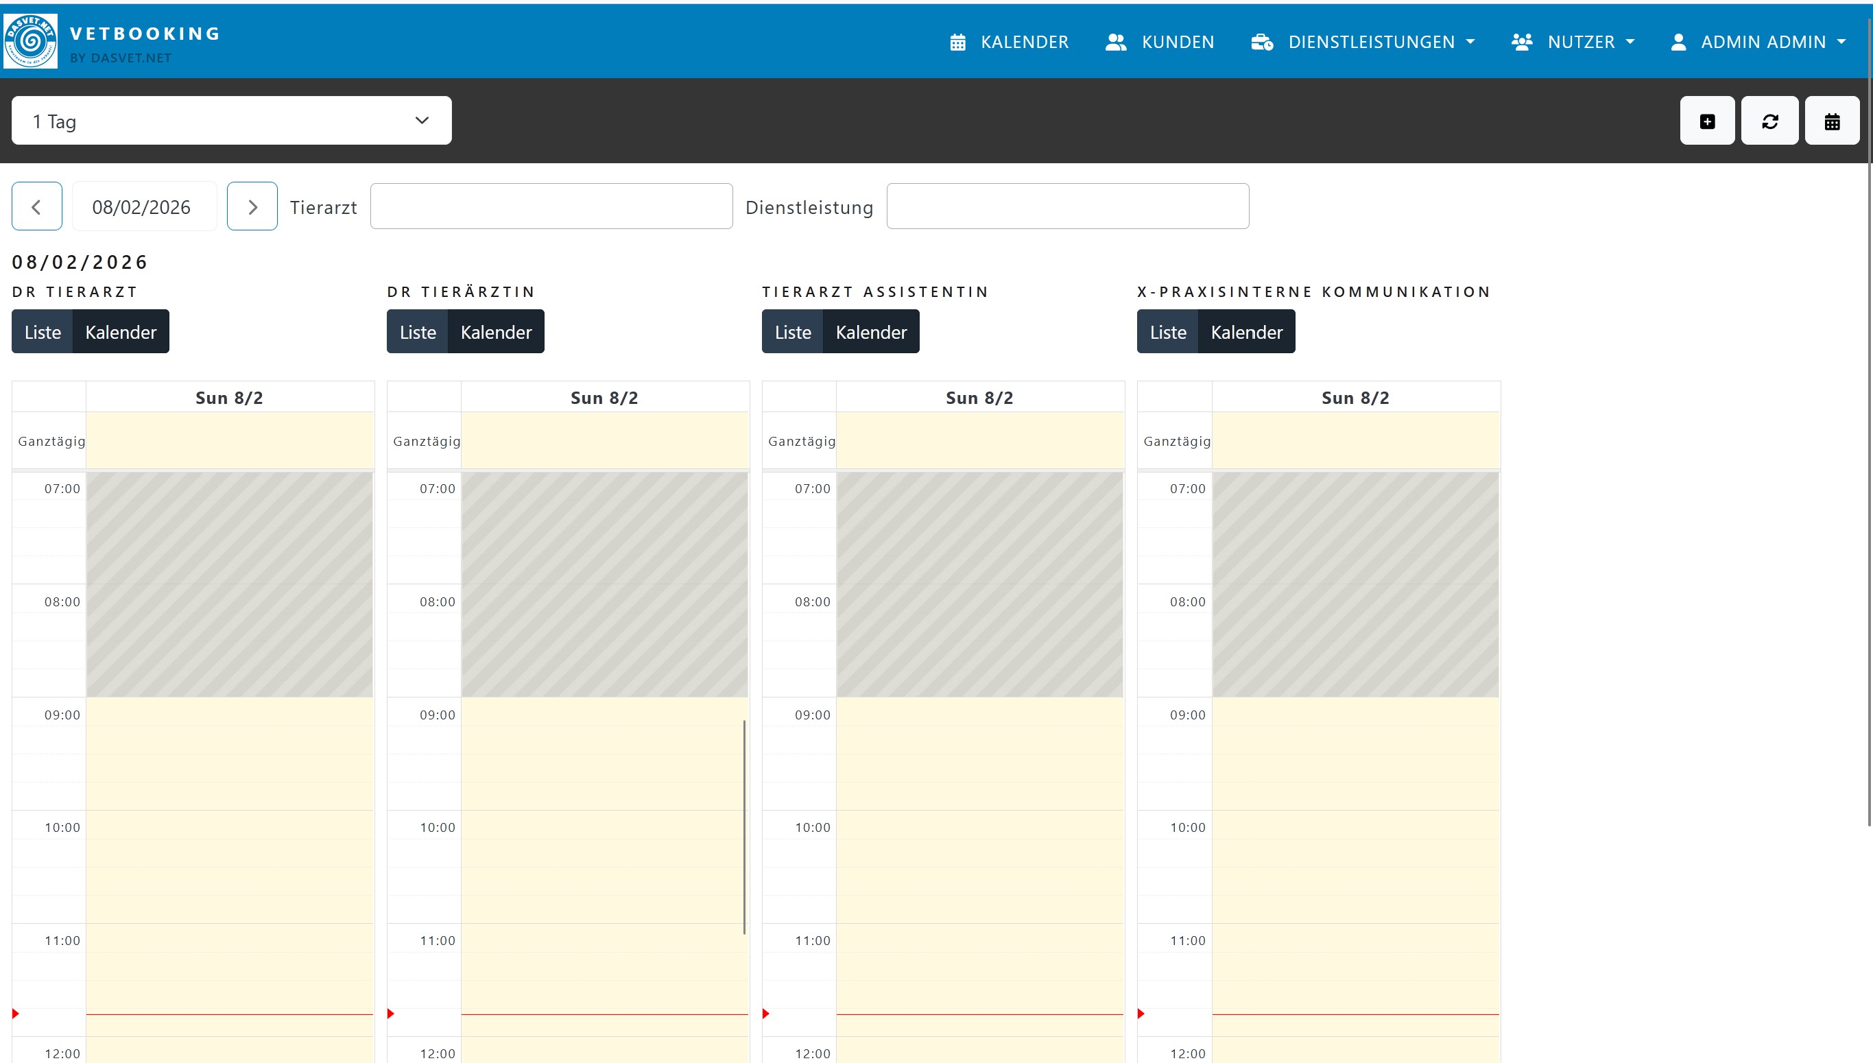Go to next day with right arrow
Image resolution: width=1873 pixels, height=1063 pixels.
252,206
